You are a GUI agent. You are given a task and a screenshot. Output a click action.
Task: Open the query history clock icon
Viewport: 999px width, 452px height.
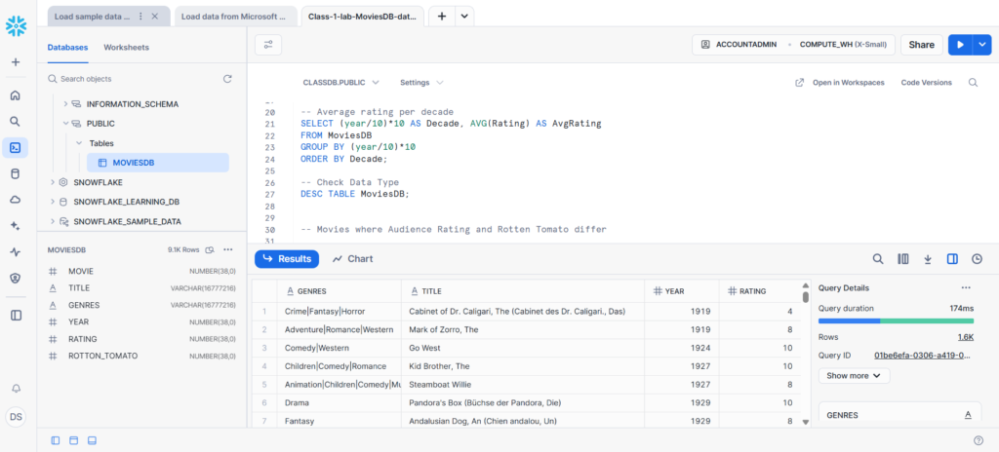pyautogui.click(x=977, y=258)
